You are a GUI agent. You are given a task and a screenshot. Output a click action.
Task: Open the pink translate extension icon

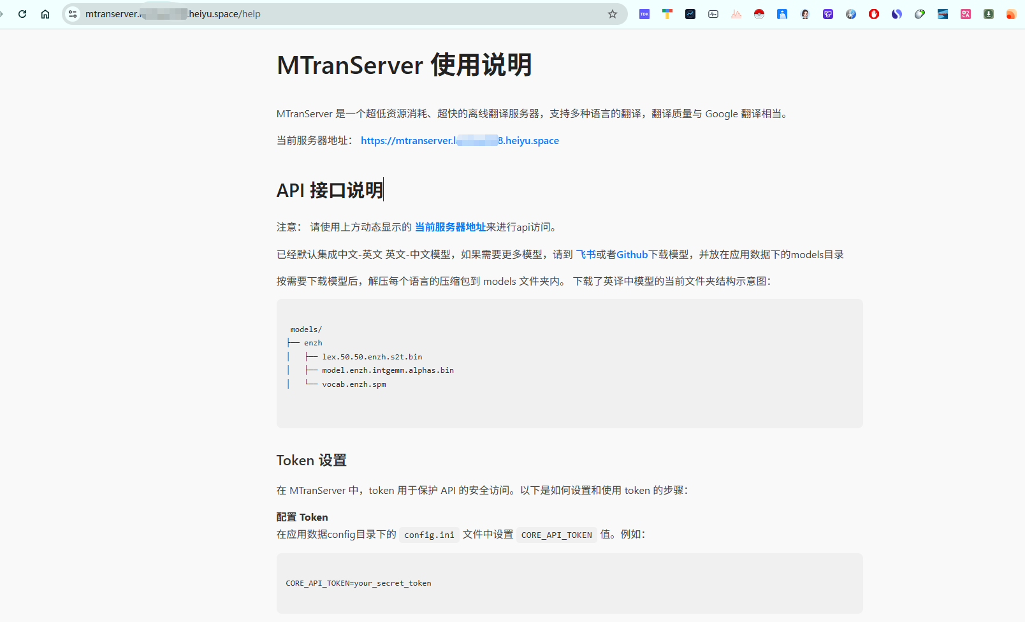pyautogui.click(x=966, y=14)
